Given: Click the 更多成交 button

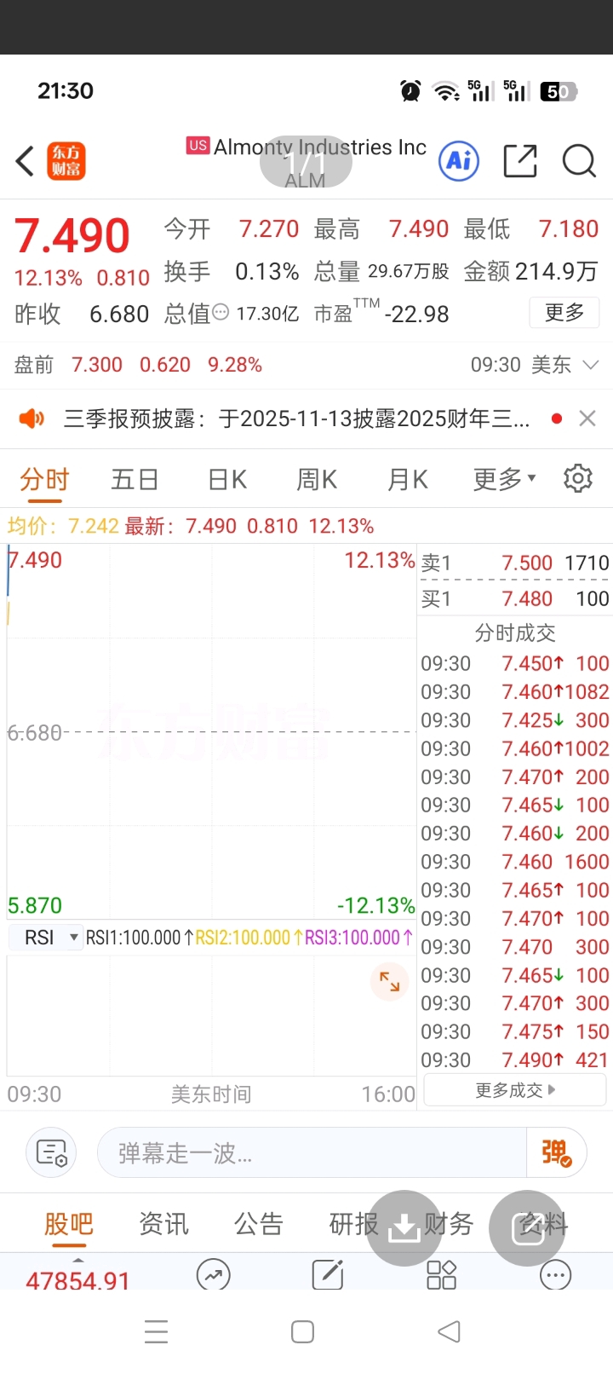Looking at the screenshot, I should click(515, 1089).
